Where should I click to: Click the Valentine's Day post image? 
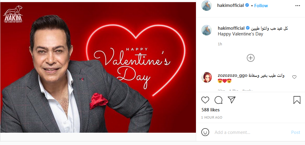tap(98, 67)
